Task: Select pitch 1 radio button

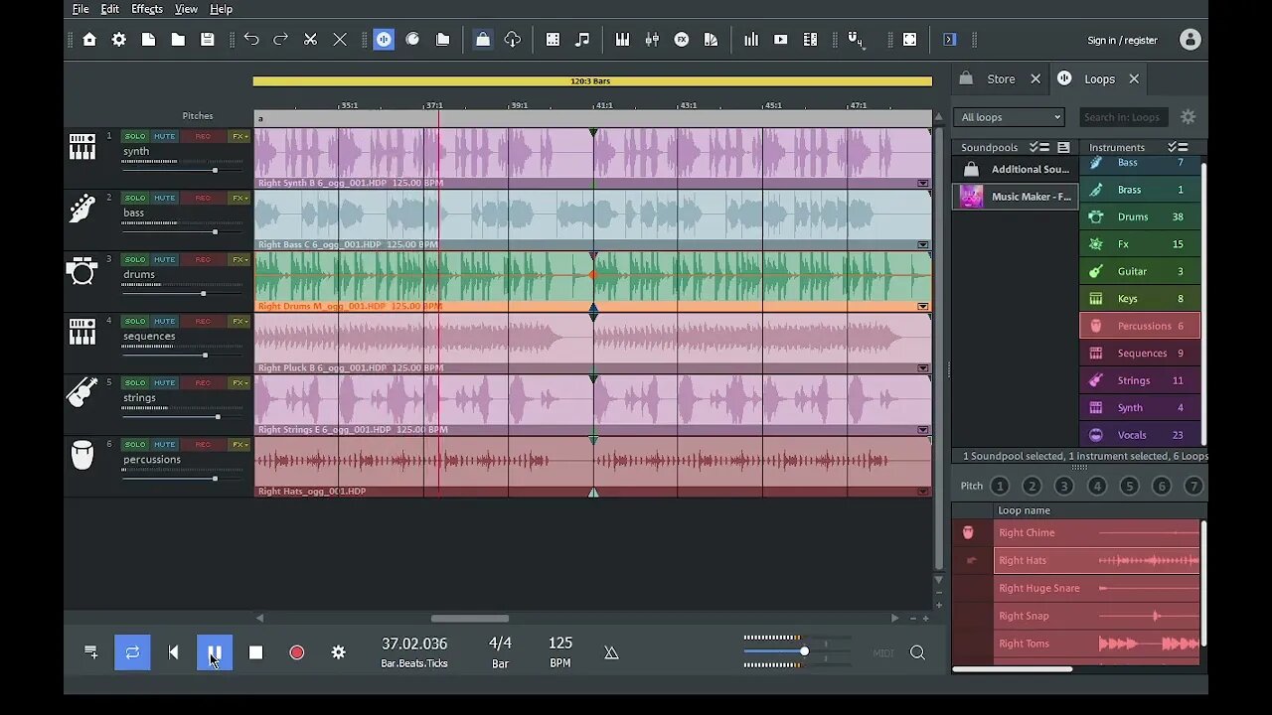Action: 1000,486
